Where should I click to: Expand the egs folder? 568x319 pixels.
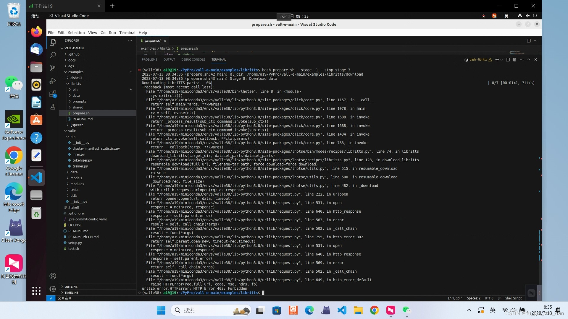[x=98, y=66]
